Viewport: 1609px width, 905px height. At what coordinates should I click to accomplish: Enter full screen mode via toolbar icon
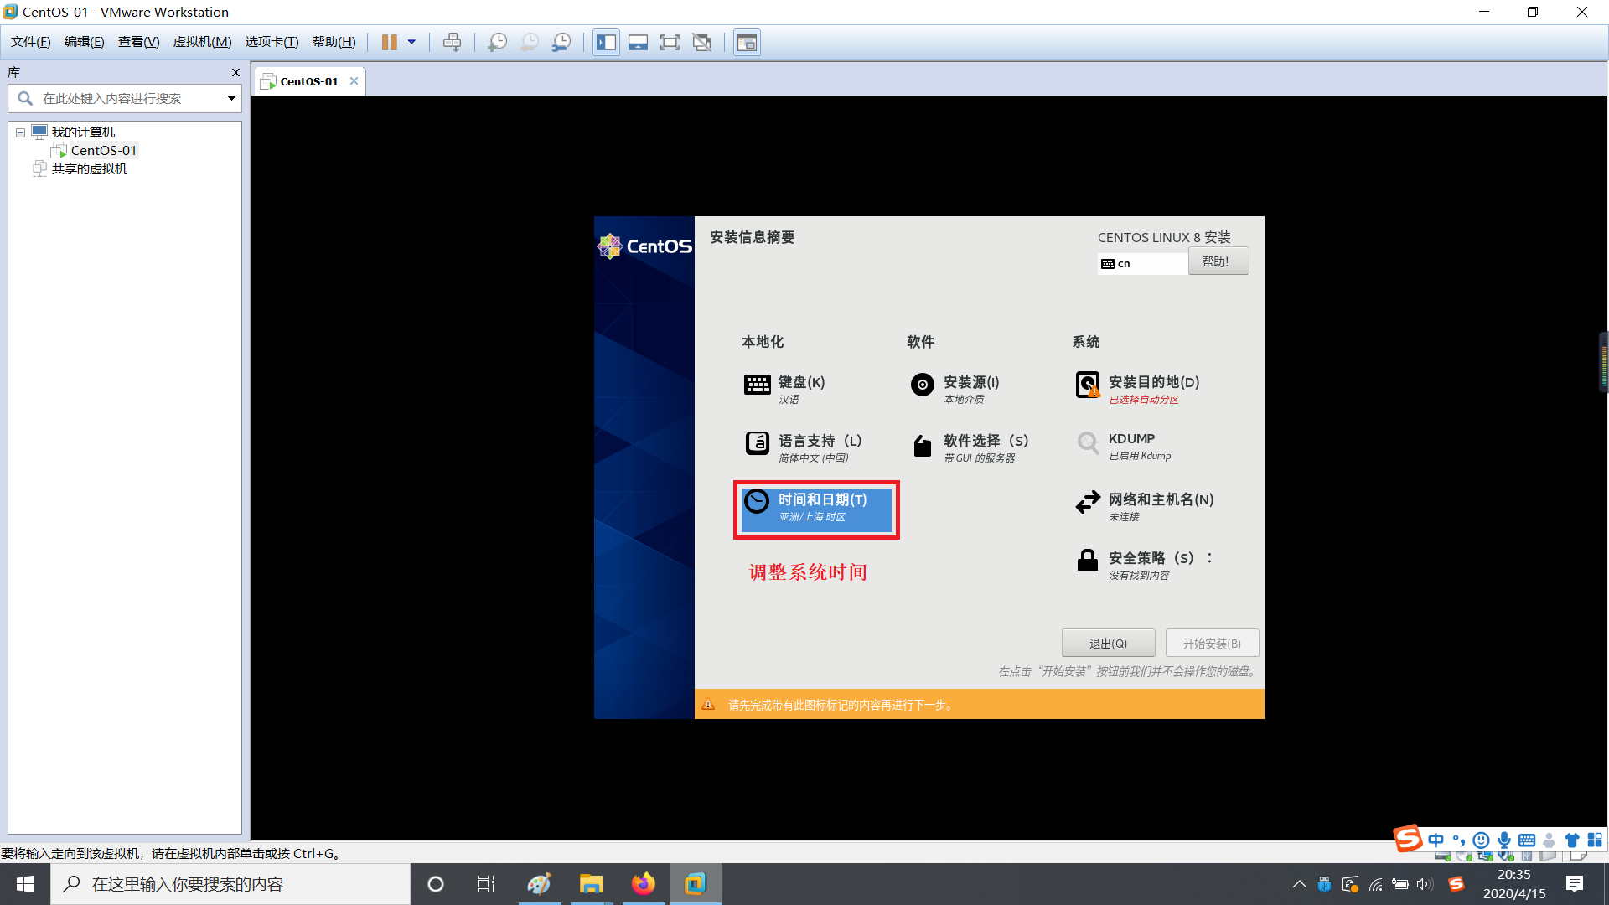tap(670, 42)
